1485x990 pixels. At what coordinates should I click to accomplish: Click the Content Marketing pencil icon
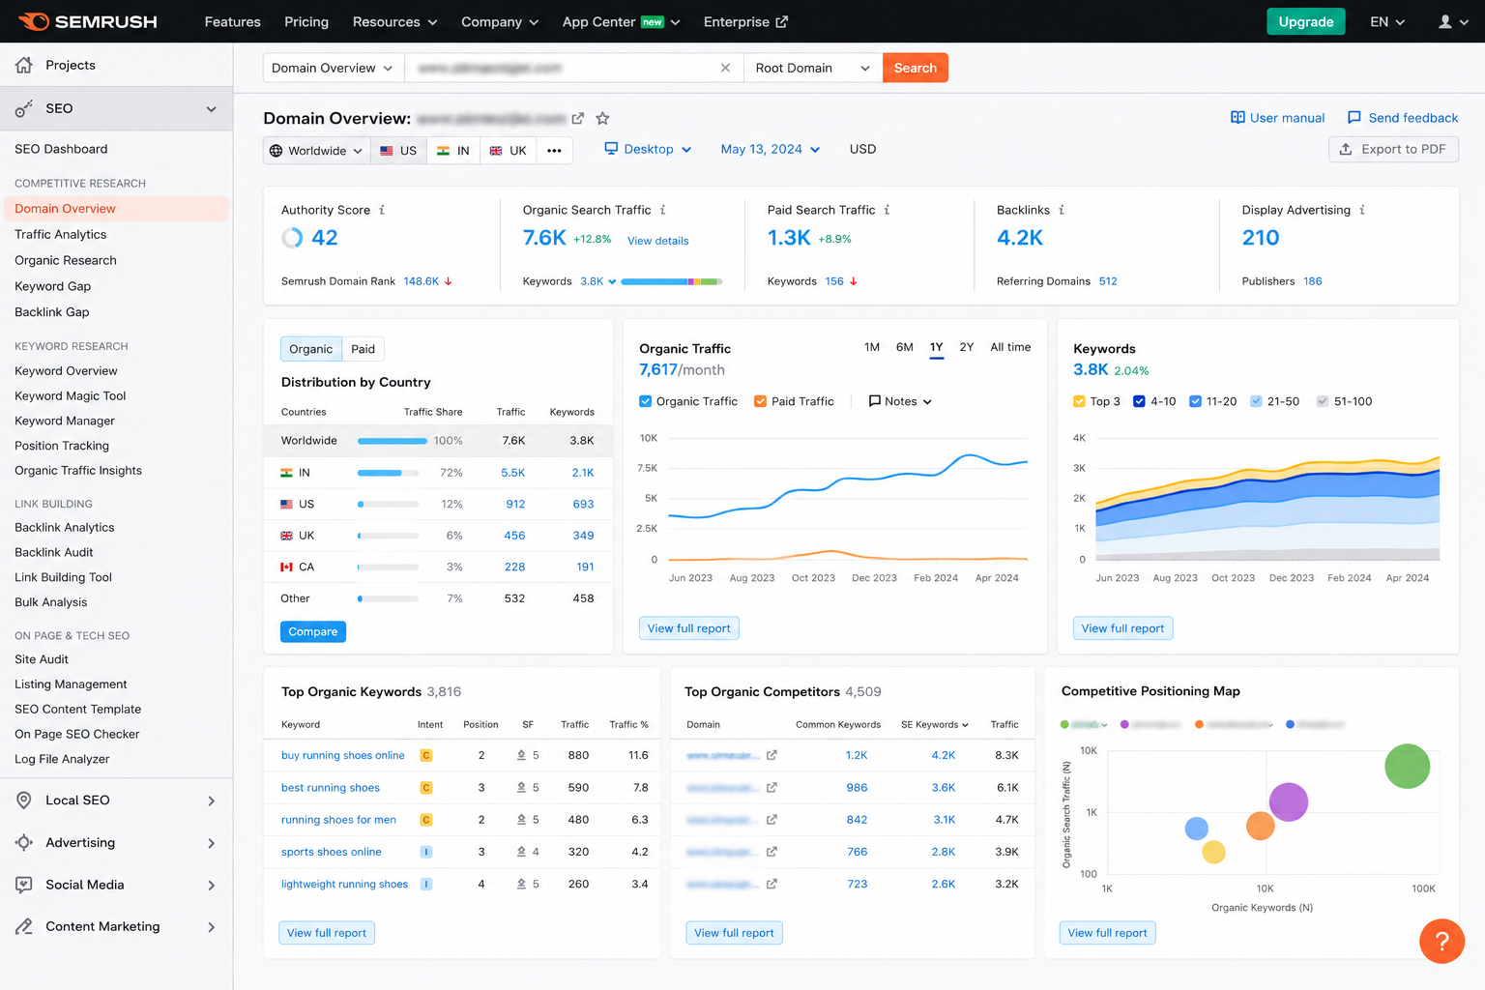24,926
